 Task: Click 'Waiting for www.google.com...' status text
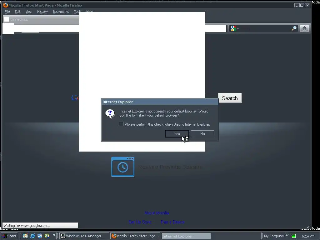point(27,226)
